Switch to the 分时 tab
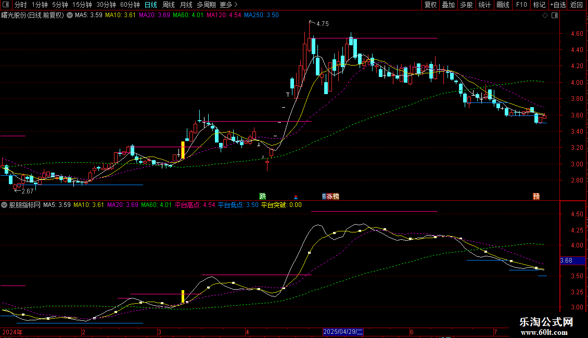The image size is (588, 338). coord(21,5)
